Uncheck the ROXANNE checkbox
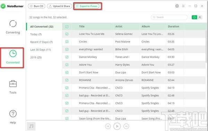The width and height of the screenshot is (208, 131). (x=67, y=80)
